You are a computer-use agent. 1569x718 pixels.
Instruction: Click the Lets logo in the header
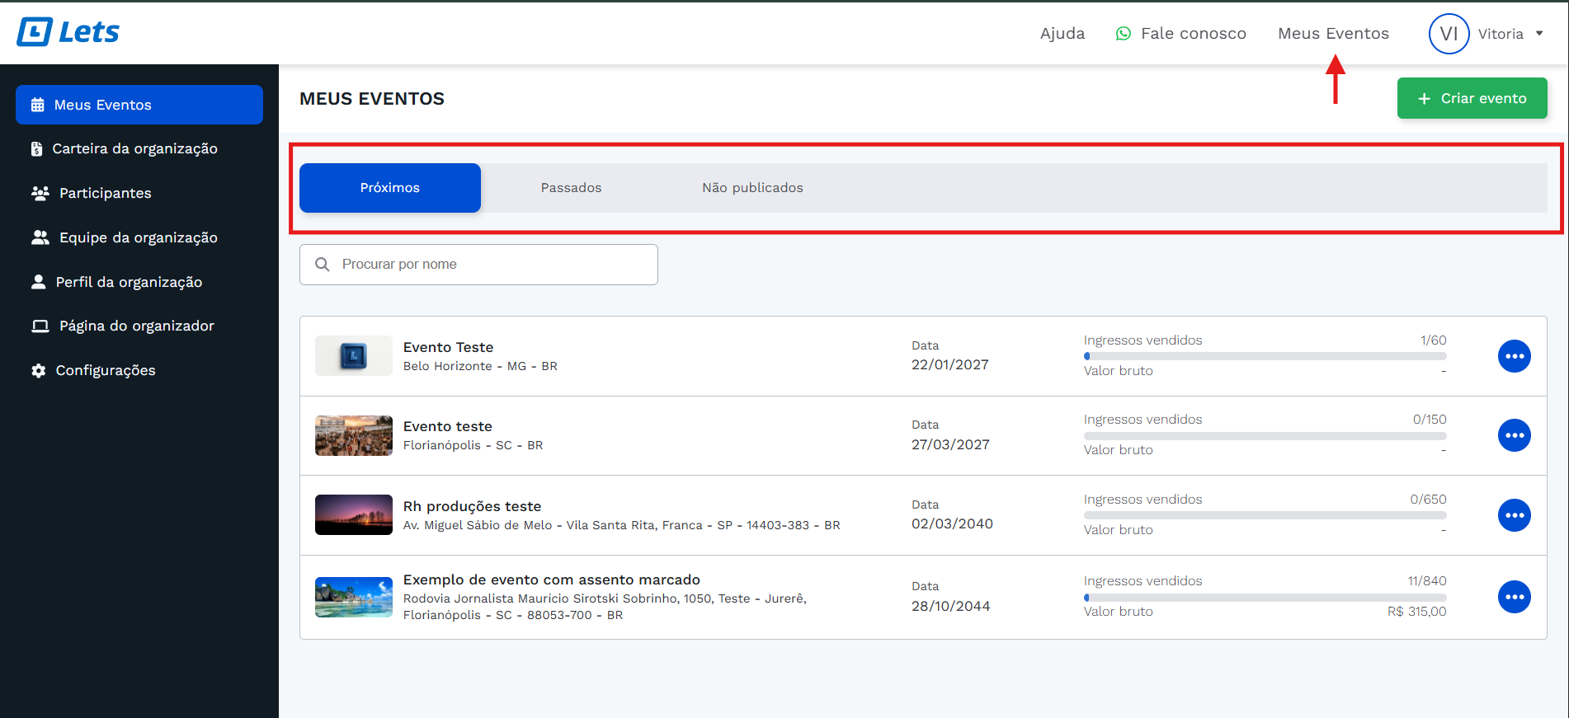click(68, 32)
